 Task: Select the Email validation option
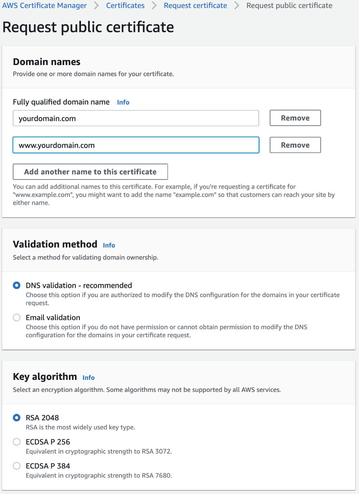point(16,318)
